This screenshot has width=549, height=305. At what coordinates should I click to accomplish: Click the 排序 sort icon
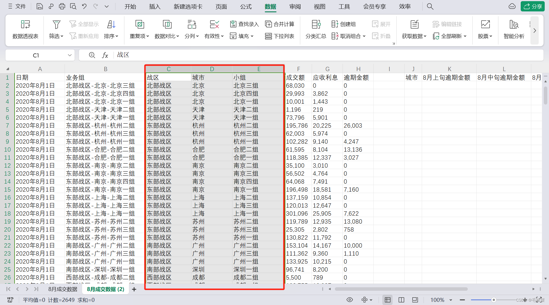click(111, 25)
